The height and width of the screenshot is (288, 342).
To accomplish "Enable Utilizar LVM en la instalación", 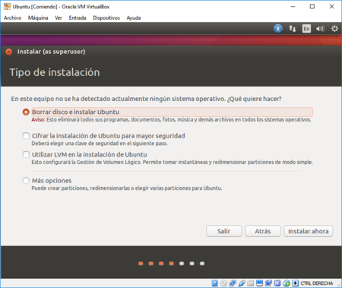I will click(x=26, y=154).
